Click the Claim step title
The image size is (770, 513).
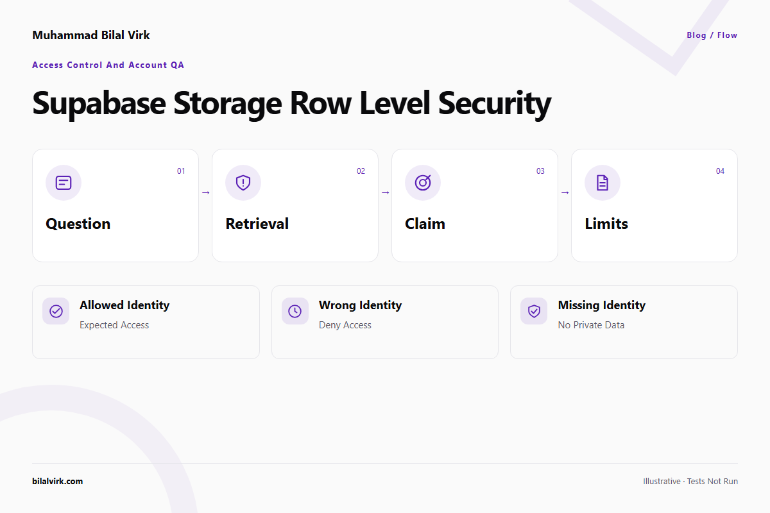(425, 224)
